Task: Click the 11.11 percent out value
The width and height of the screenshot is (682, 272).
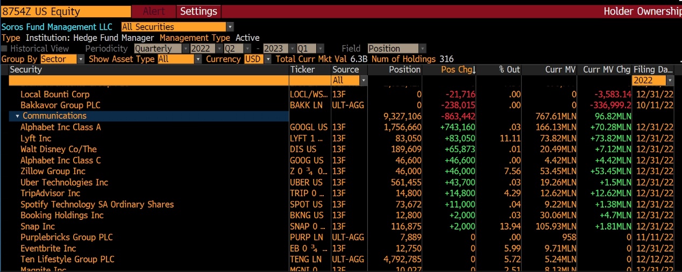Action: tap(511, 138)
